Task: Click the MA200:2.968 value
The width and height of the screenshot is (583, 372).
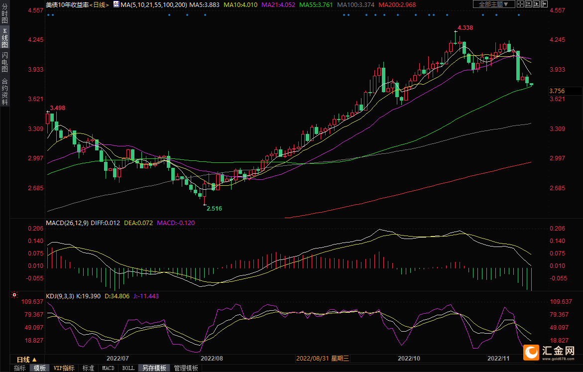Action: click(397, 5)
